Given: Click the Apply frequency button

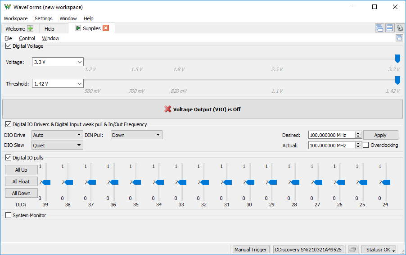Looking at the screenshot, I should pos(381,135).
